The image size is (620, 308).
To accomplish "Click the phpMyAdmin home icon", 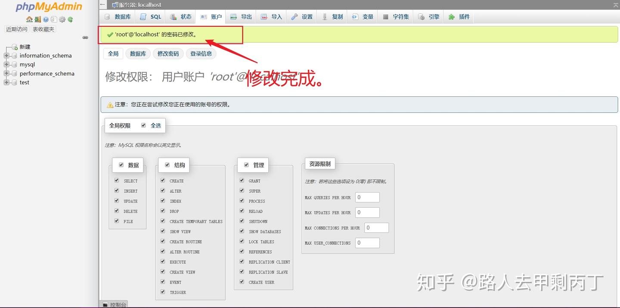I will (x=29, y=19).
